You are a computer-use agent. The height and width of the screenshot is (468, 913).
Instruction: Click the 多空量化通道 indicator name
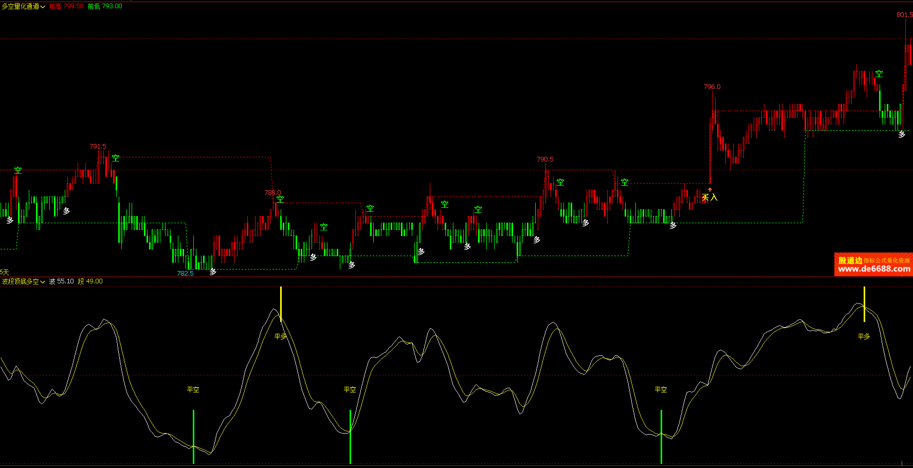(x=20, y=6)
